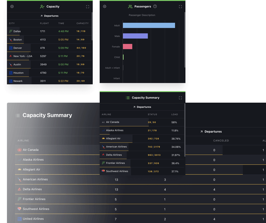This screenshot has height=223, width=266.
Task: Click the Capacity panel vertical scrollbar
Action: pyautogui.click(x=92, y=28)
